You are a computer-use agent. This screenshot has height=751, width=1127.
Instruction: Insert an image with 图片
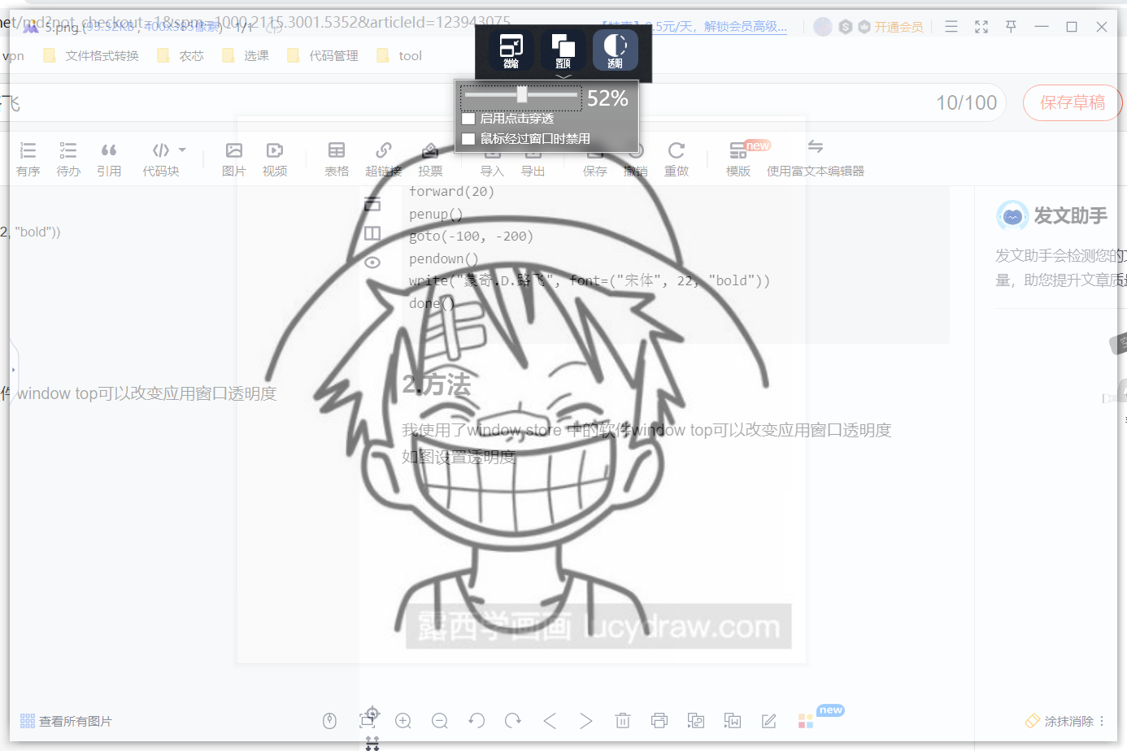(234, 159)
